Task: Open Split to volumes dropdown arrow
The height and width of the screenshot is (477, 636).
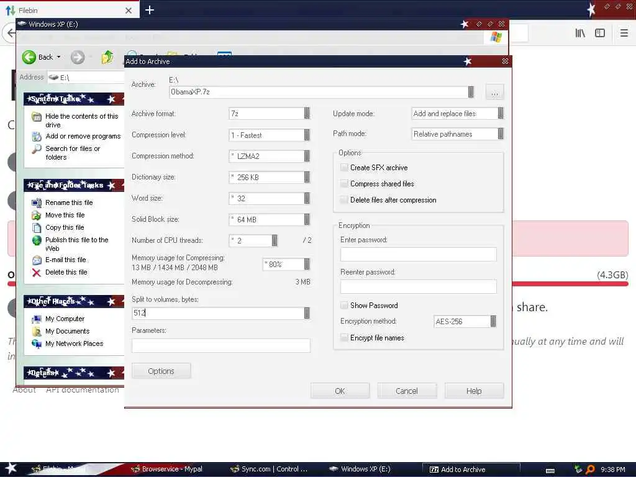Action: pos(307,313)
